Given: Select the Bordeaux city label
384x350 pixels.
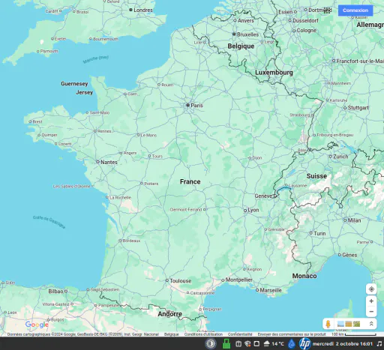Looking at the screenshot, I should tap(131, 241).
